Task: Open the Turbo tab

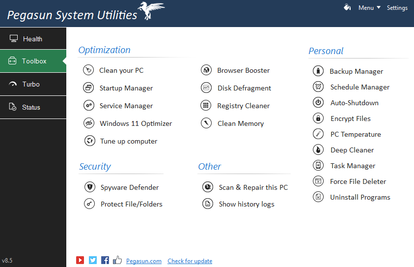Action: tap(33, 84)
